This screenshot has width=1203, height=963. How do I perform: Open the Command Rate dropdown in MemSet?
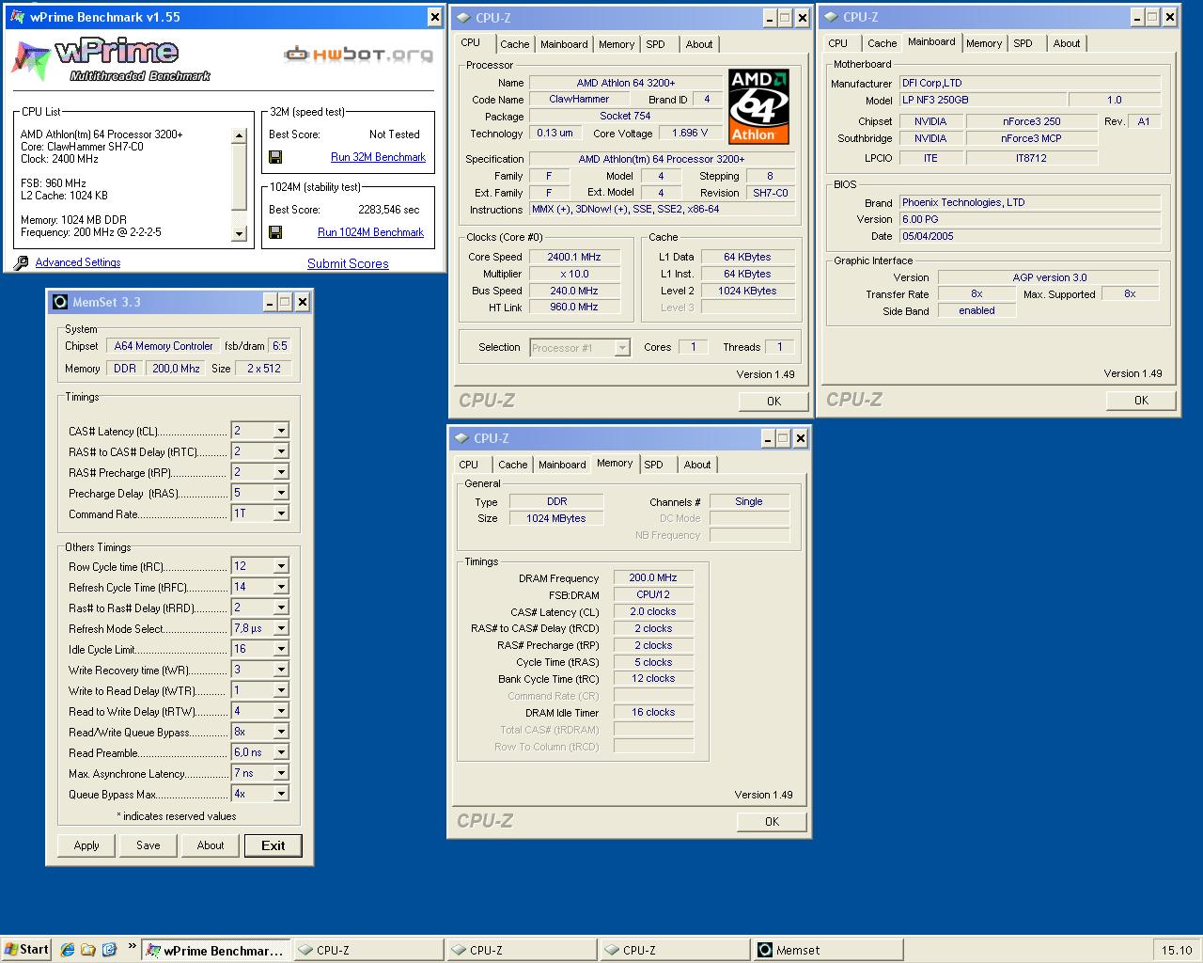[280, 513]
